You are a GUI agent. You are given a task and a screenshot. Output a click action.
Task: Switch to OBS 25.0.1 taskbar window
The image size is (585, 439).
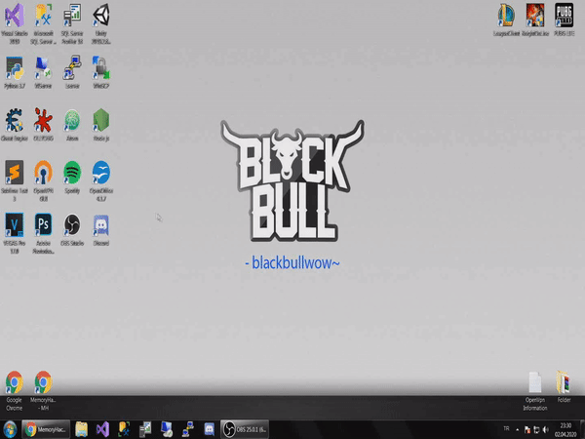click(245, 429)
